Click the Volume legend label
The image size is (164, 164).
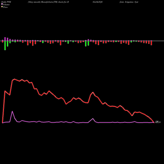pyautogui.click(x=6, y=5)
